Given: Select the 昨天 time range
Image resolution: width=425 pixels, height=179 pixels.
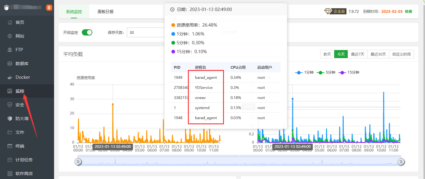Looking at the screenshot, I should [327, 54].
